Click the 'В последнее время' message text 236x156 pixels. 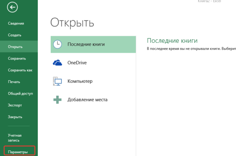pos(191,49)
